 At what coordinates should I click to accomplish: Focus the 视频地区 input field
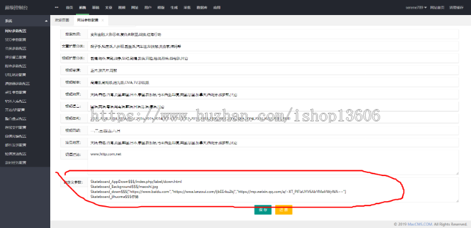tap(273, 94)
